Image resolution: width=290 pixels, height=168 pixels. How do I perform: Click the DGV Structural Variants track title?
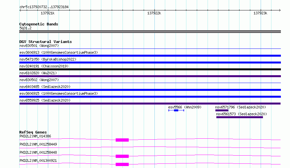click(x=46, y=42)
